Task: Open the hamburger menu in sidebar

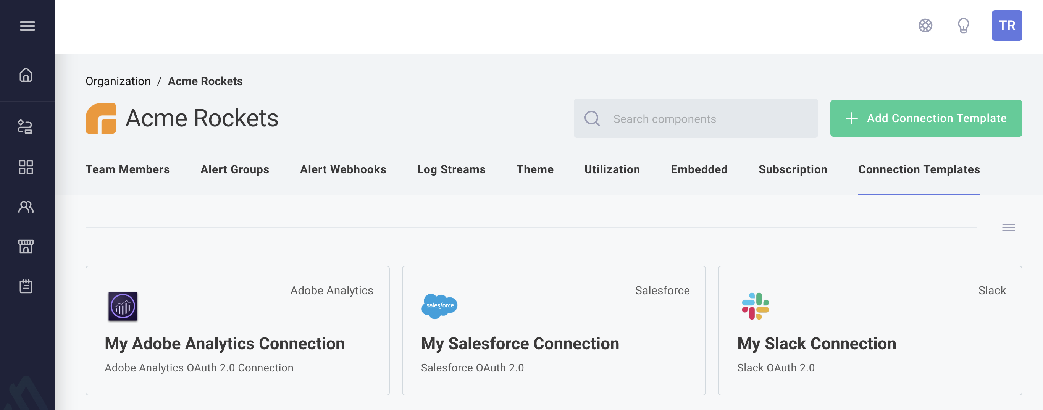Action: click(x=27, y=26)
